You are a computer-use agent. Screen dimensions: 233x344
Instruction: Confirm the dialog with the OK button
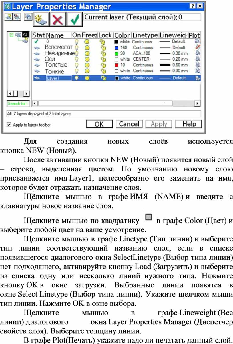pos(99,124)
